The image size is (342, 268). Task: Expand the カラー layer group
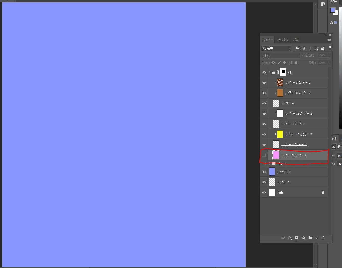tap(270, 163)
